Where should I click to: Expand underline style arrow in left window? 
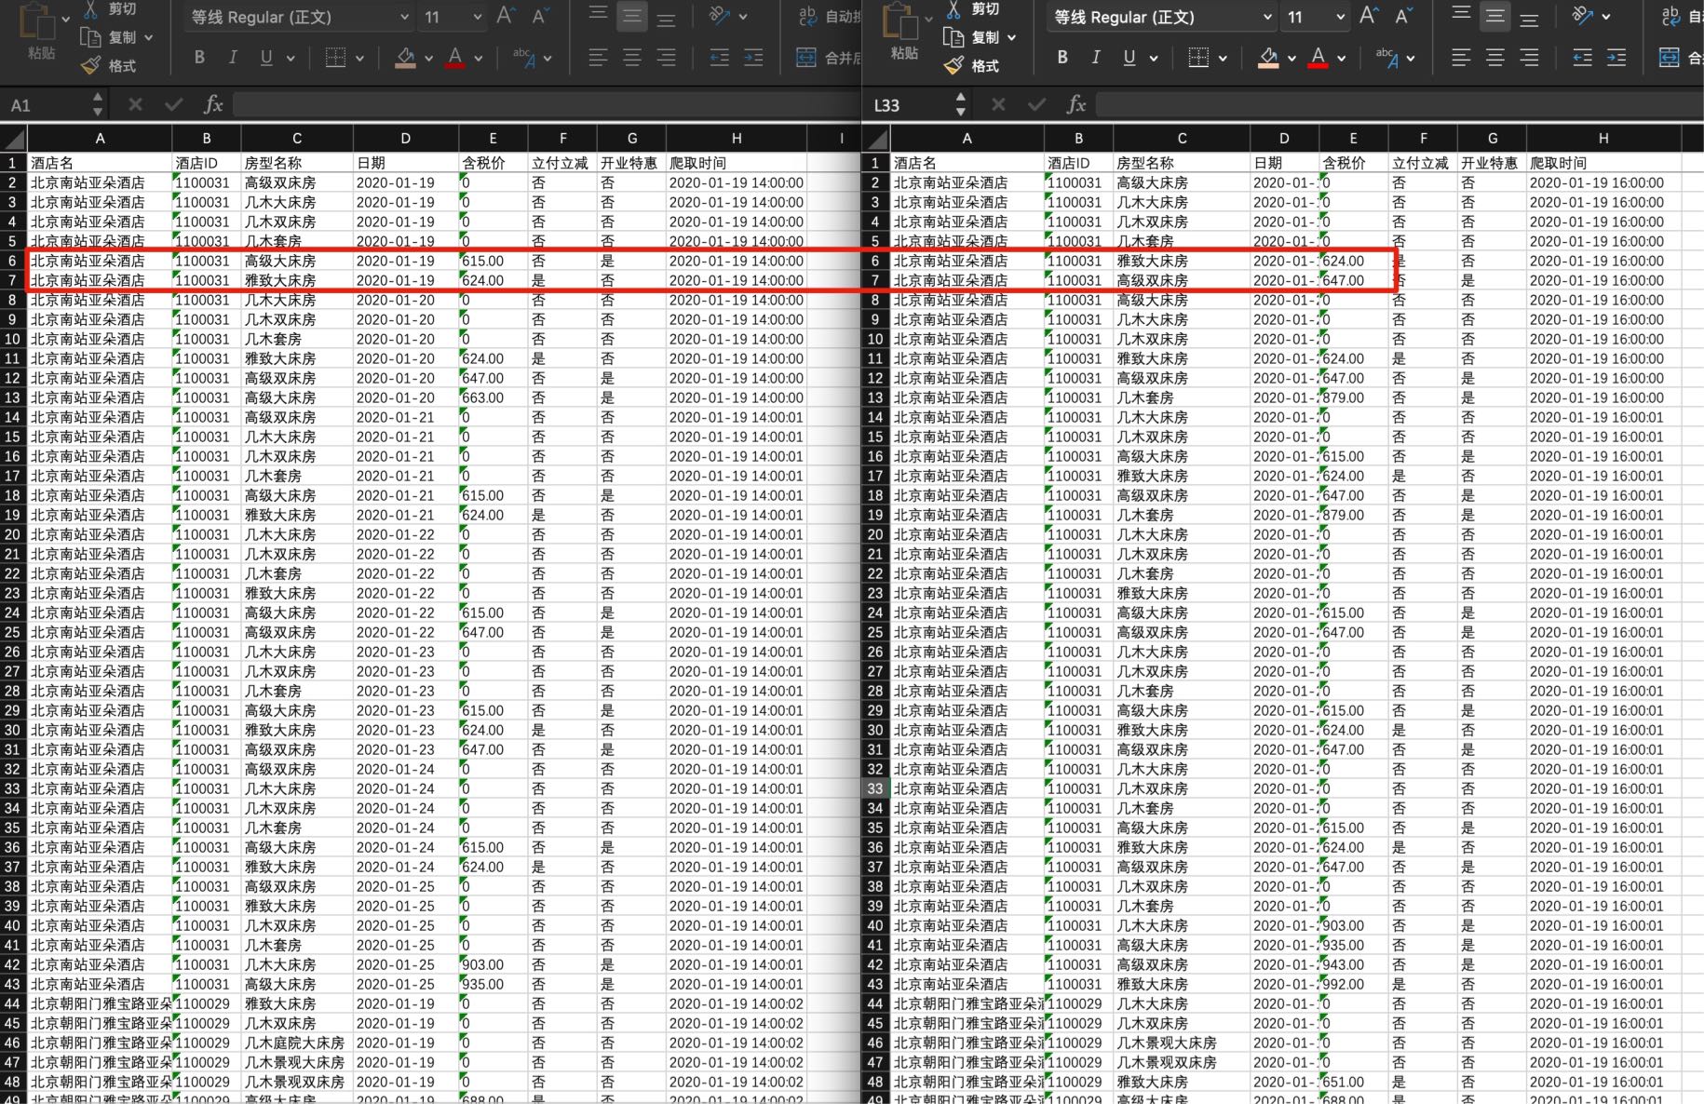click(x=291, y=58)
